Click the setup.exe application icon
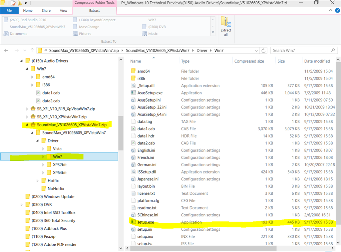 [x=133, y=222]
